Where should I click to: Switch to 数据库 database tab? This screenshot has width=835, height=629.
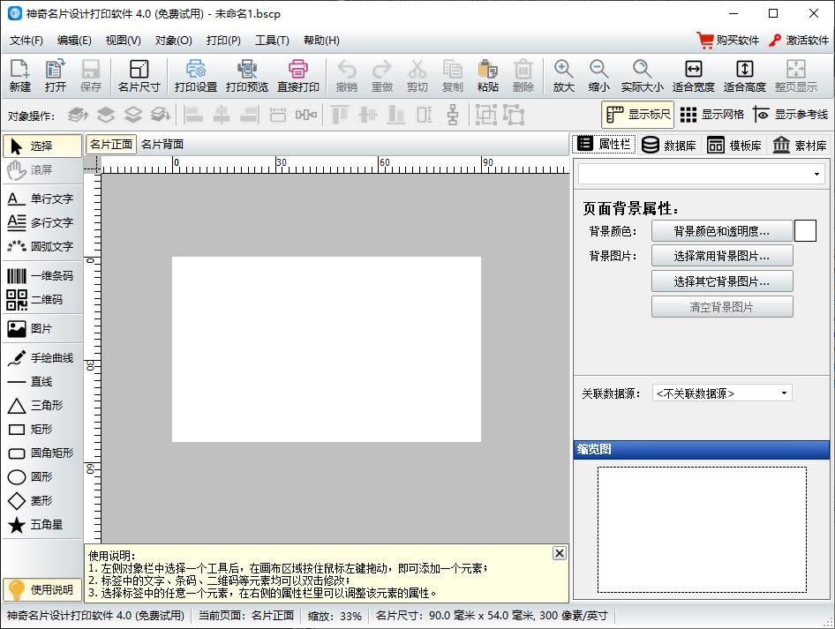coord(669,146)
